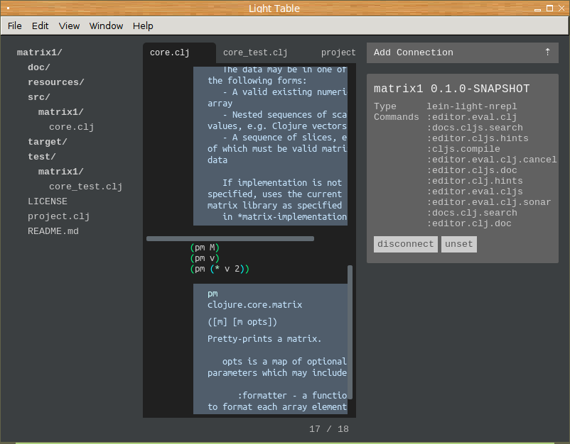Click the Add Connection arrow icon
The height and width of the screenshot is (444, 570).
[547, 52]
